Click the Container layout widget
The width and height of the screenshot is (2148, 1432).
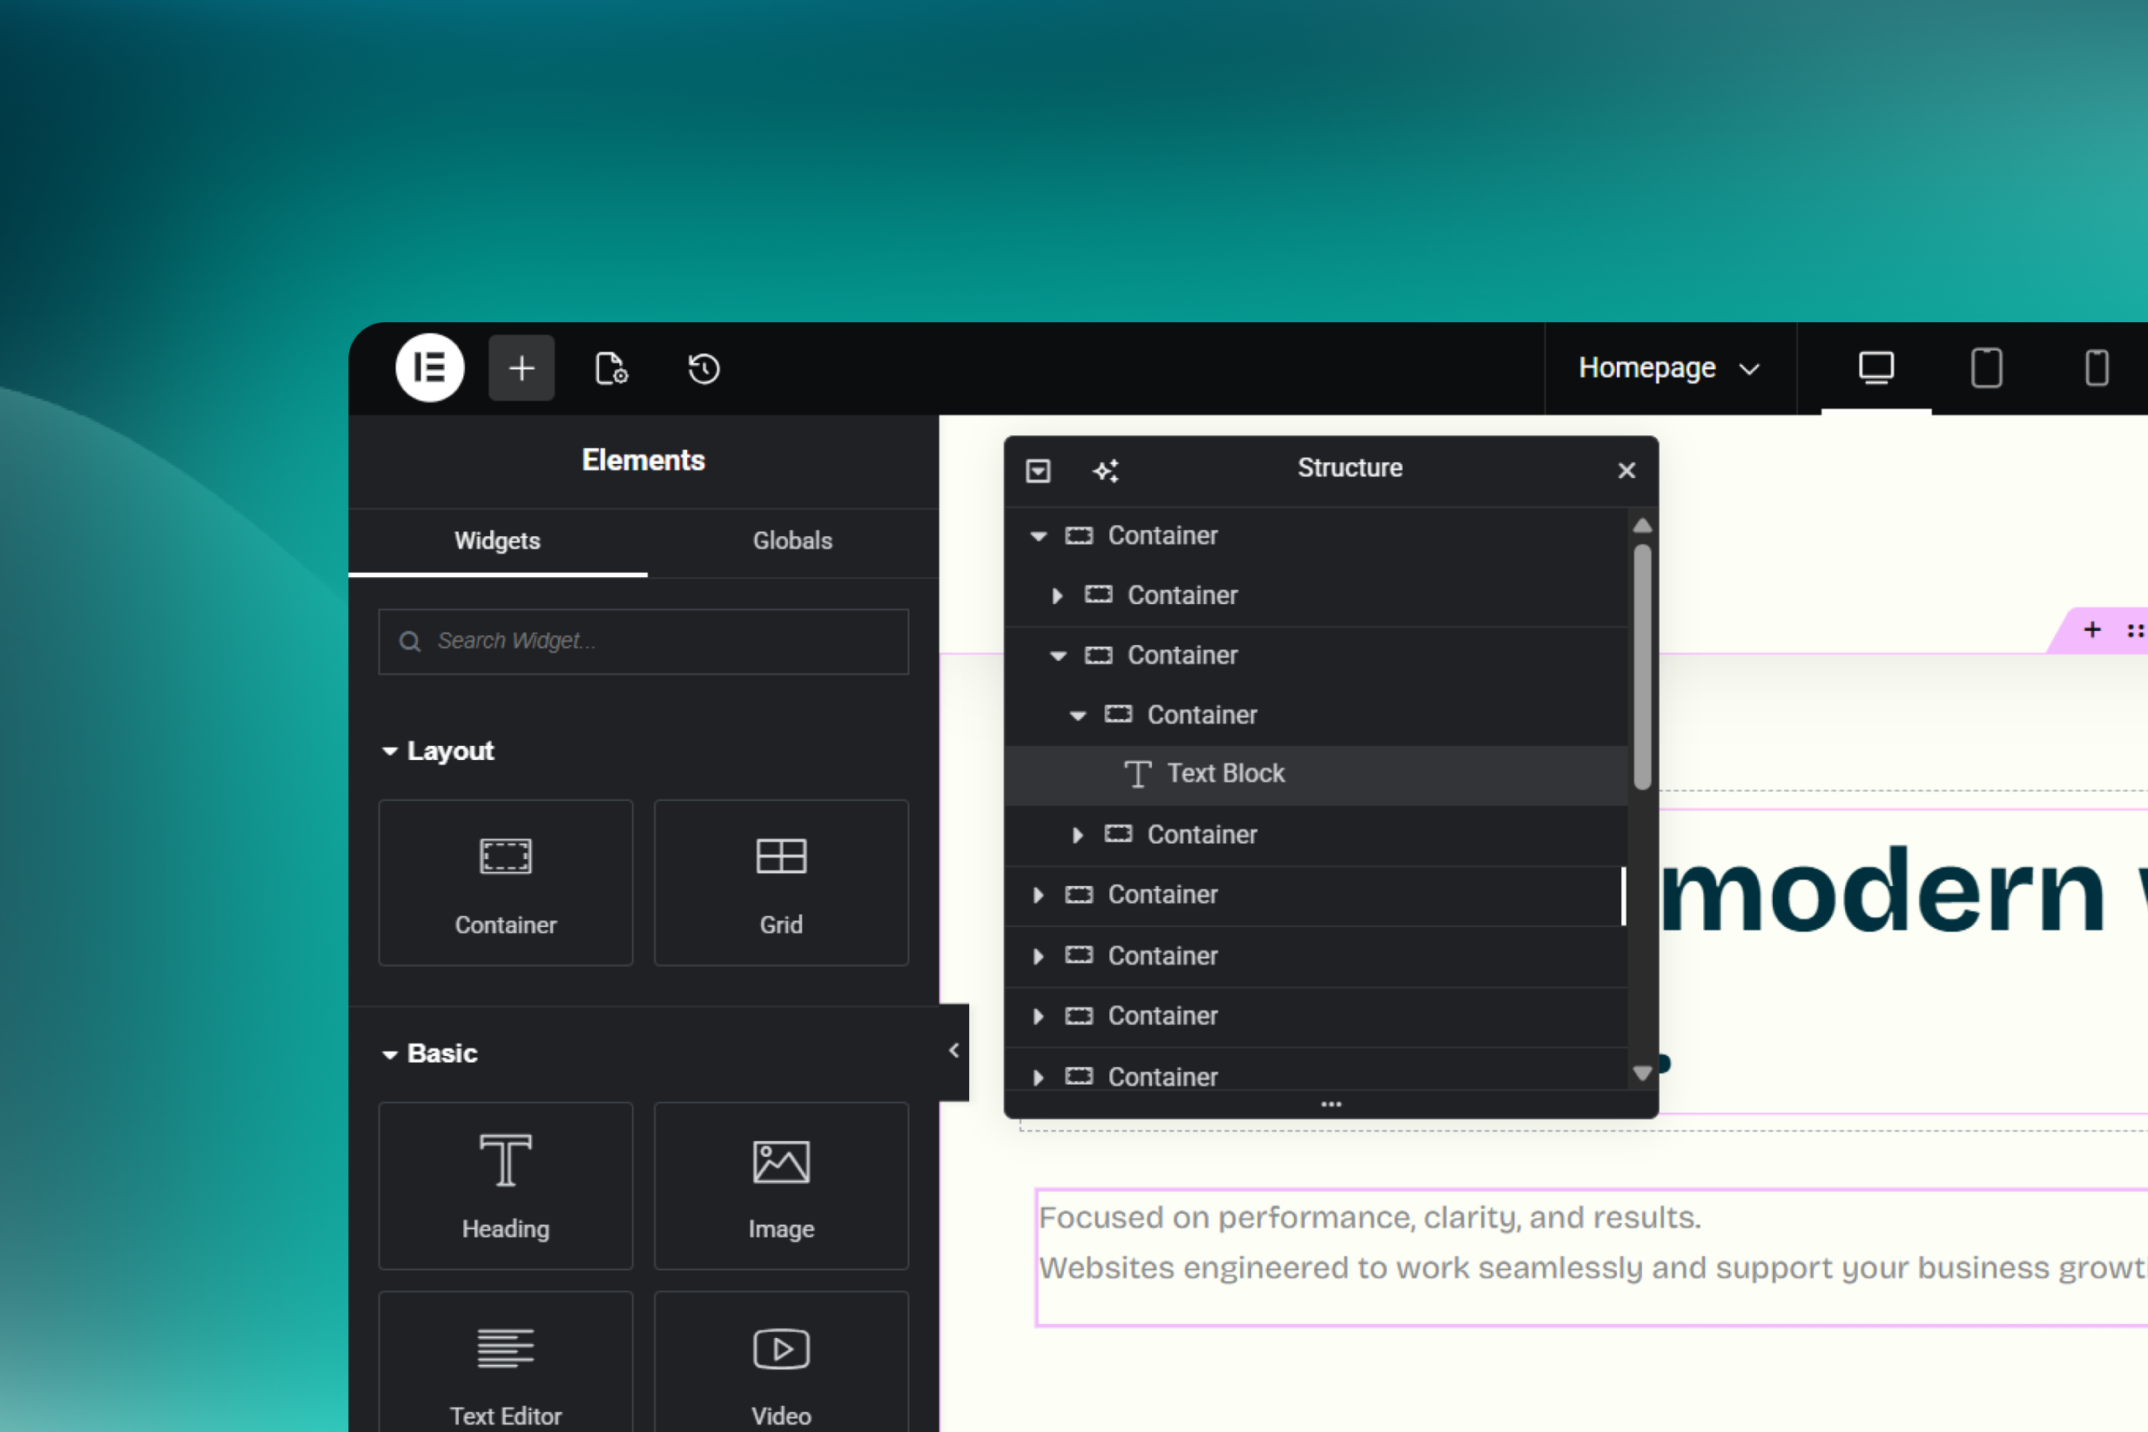[505, 883]
